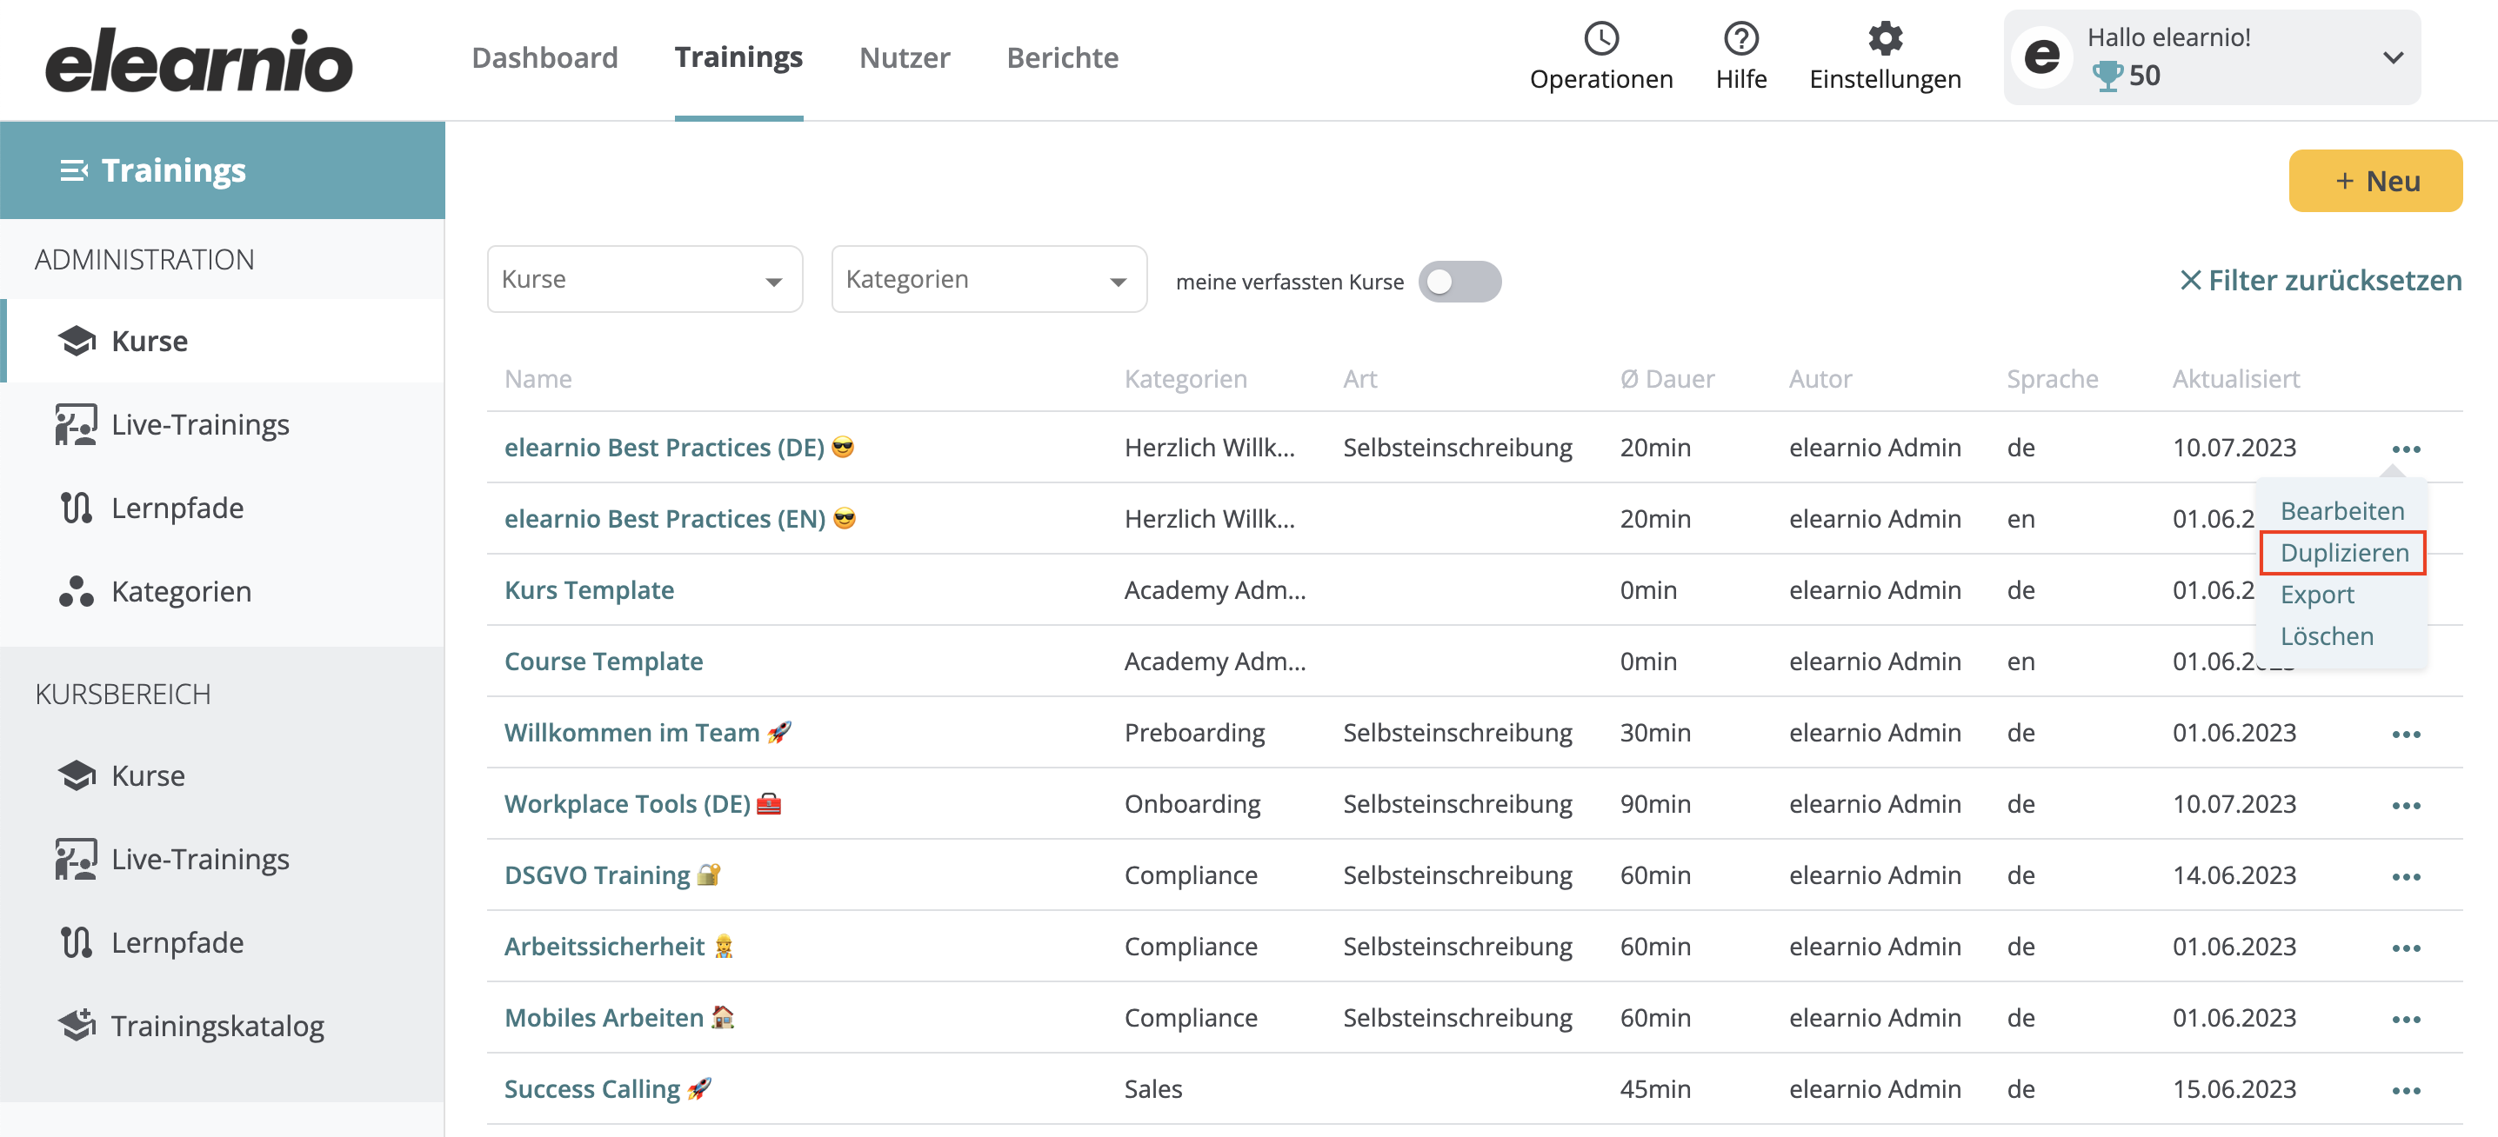Click the Onboarding category cell
This screenshot has height=1137, width=2498.
1192,803
